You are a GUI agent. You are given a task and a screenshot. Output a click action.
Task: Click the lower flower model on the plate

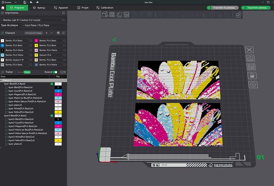point(178,125)
